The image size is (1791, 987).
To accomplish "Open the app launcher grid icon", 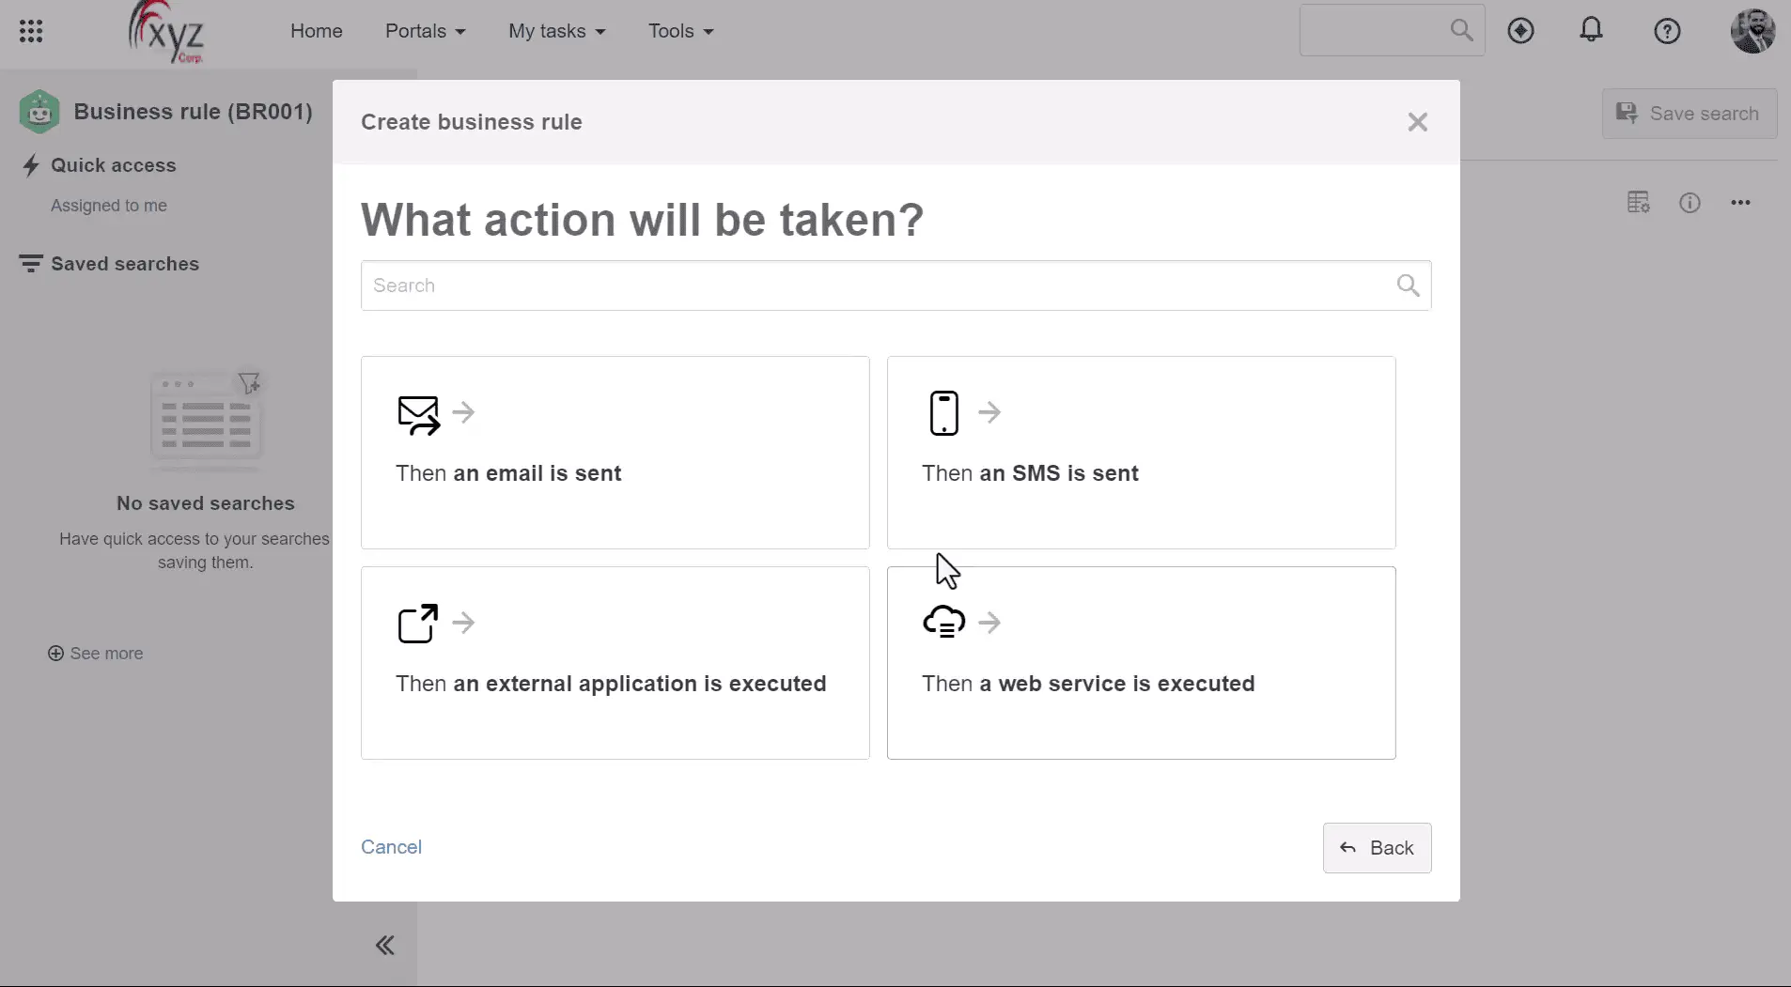I will tap(31, 31).
